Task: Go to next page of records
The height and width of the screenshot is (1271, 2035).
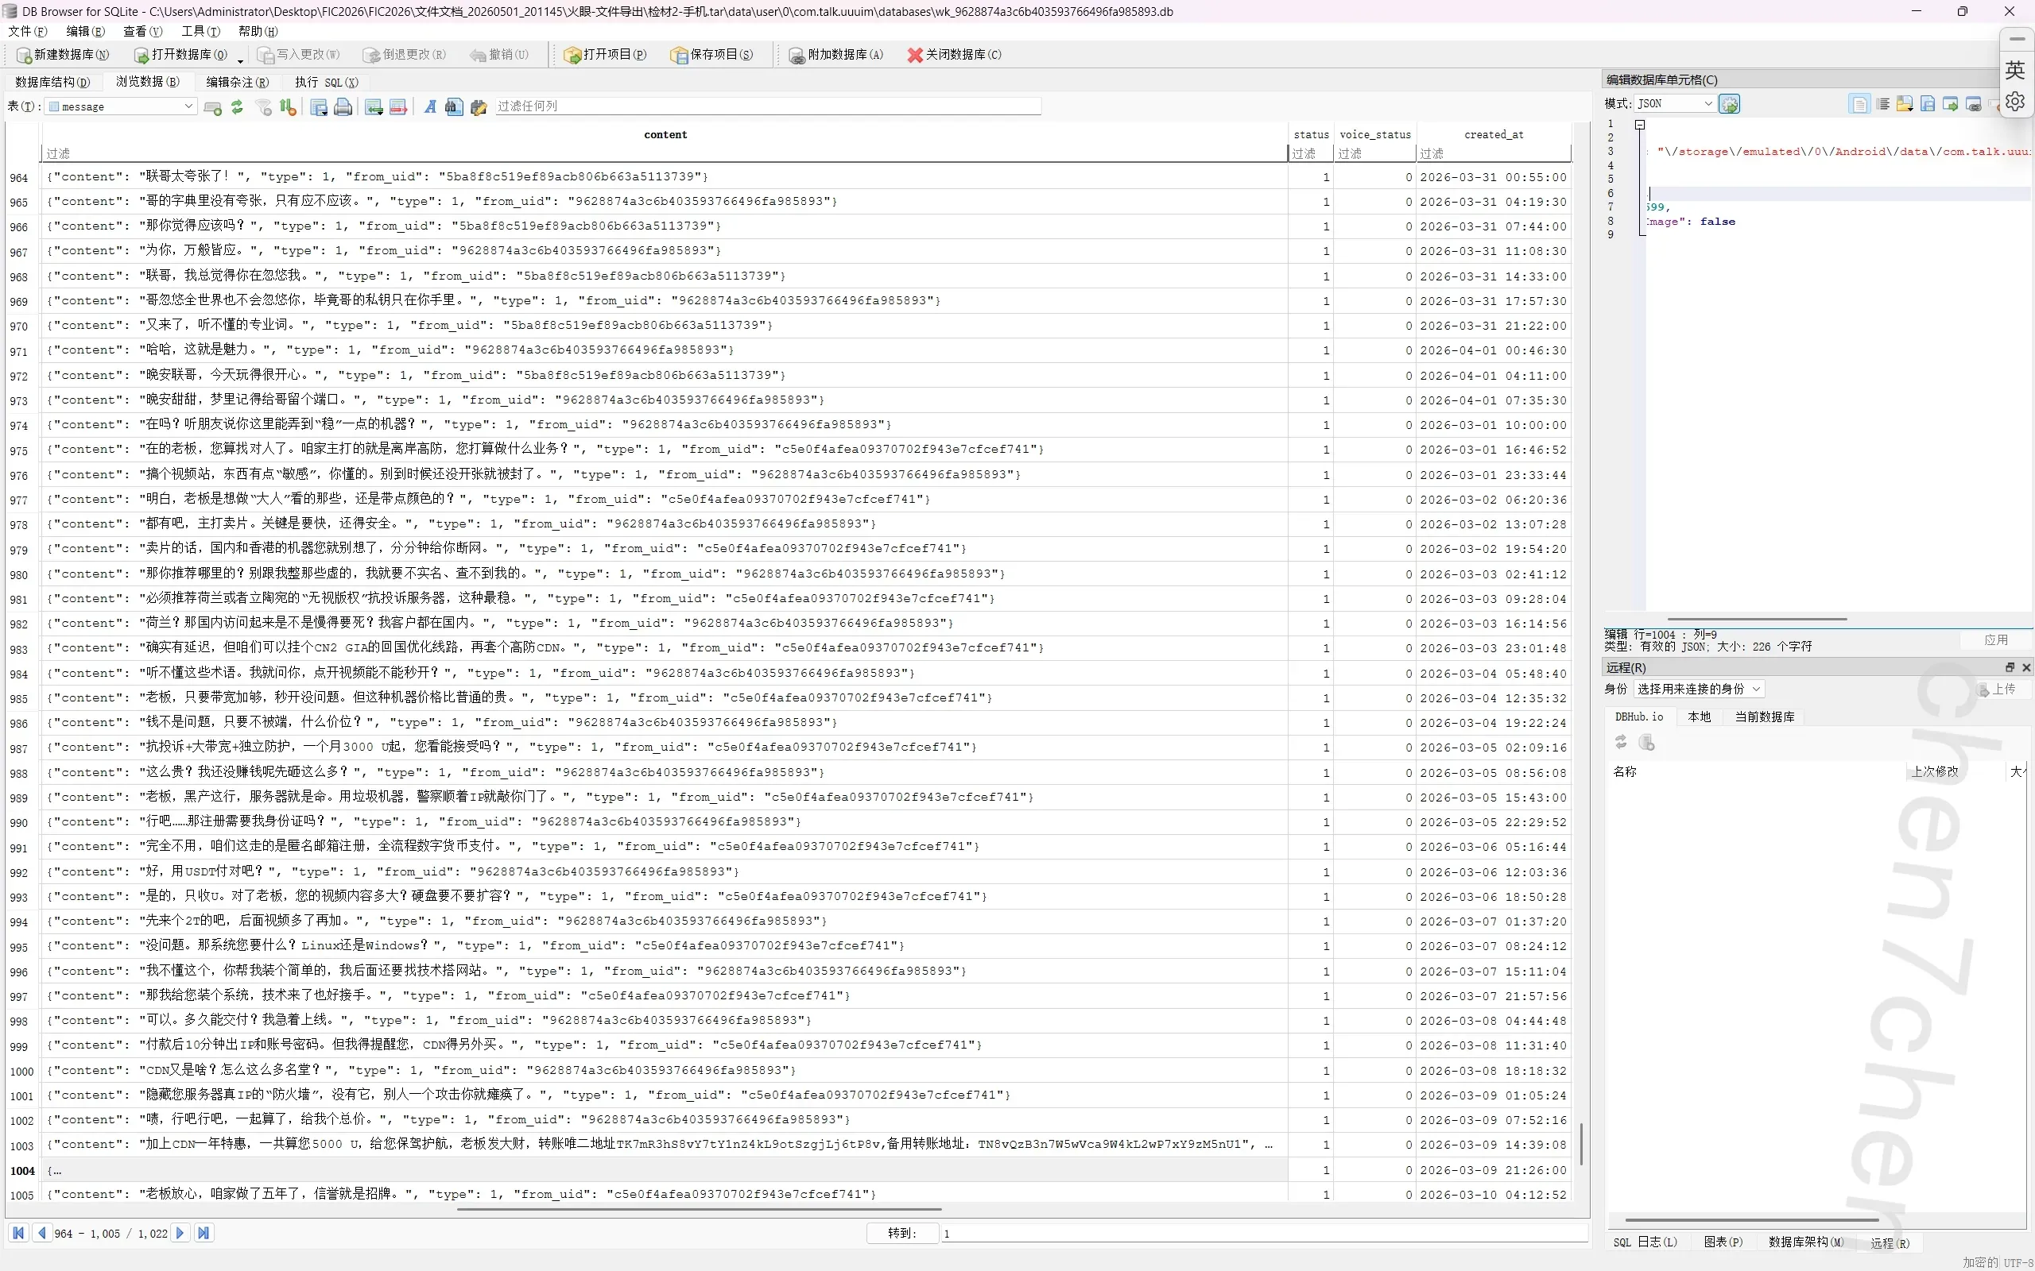Action: [180, 1233]
